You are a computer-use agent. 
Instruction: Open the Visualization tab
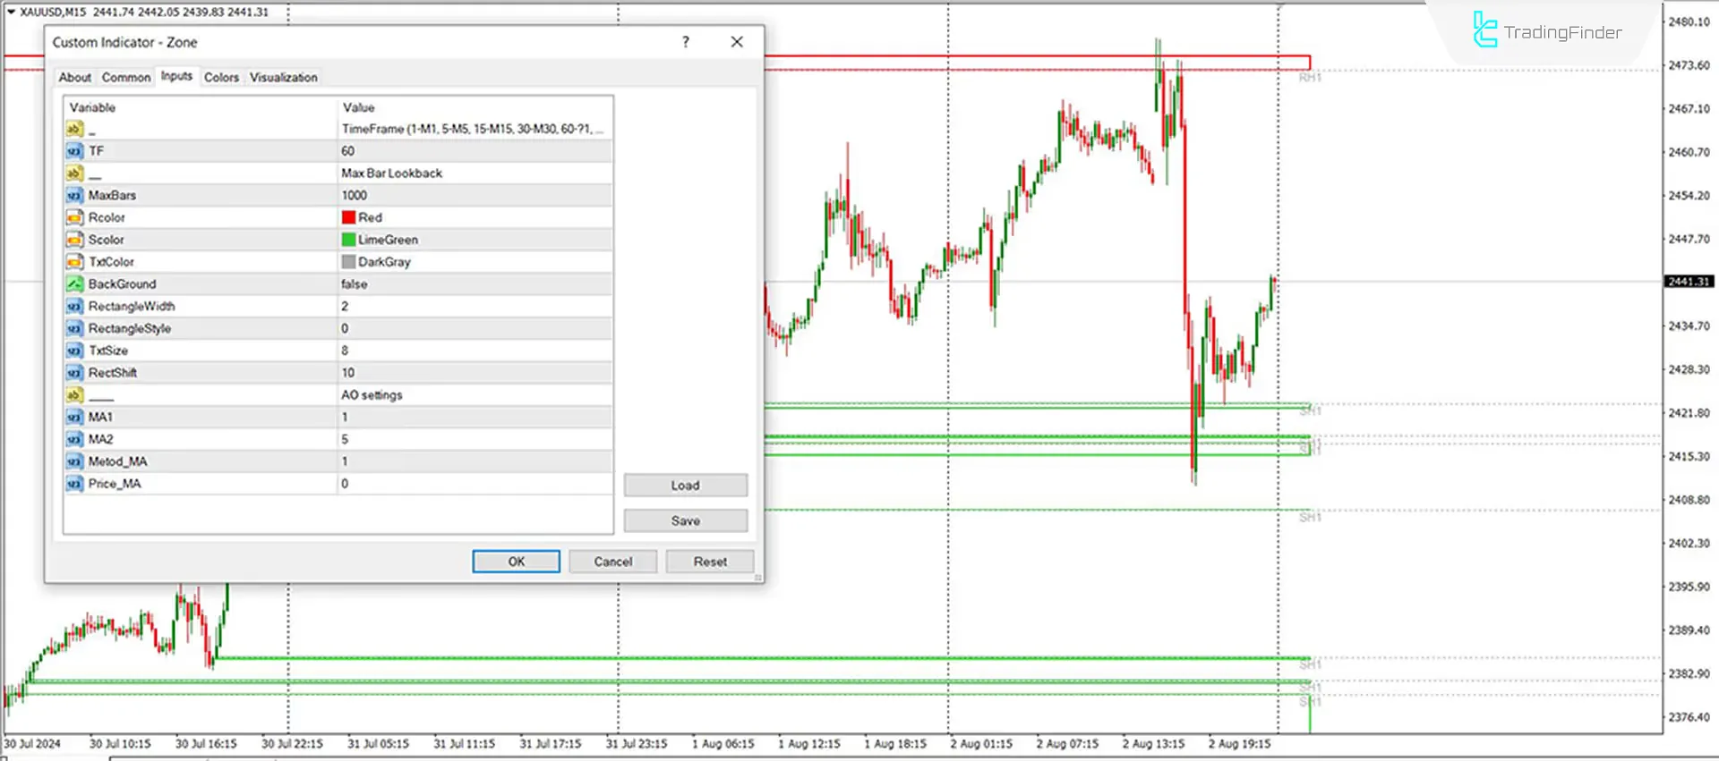(x=283, y=78)
